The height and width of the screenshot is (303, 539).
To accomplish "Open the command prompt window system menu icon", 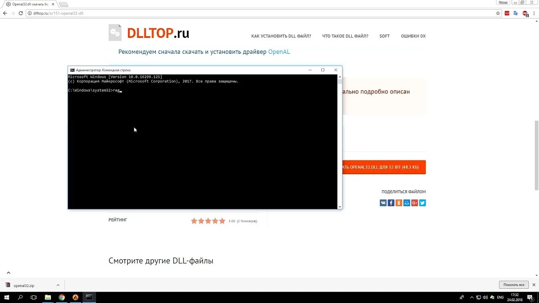I will click(x=72, y=70).
